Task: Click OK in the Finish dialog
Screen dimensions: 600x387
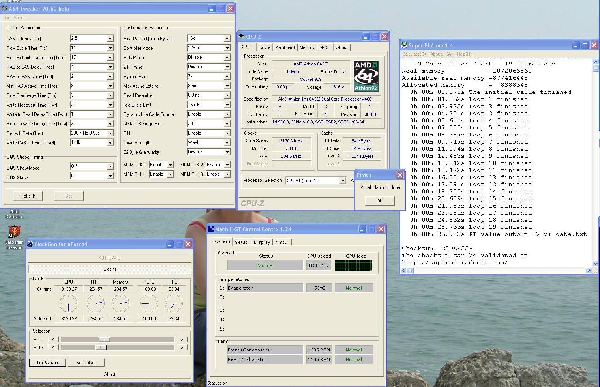Action: click(x=379, y=201)
